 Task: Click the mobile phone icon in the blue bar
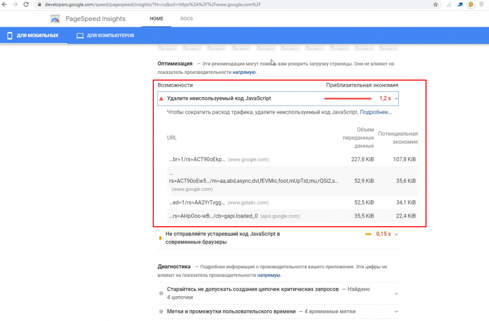point(9,36)
